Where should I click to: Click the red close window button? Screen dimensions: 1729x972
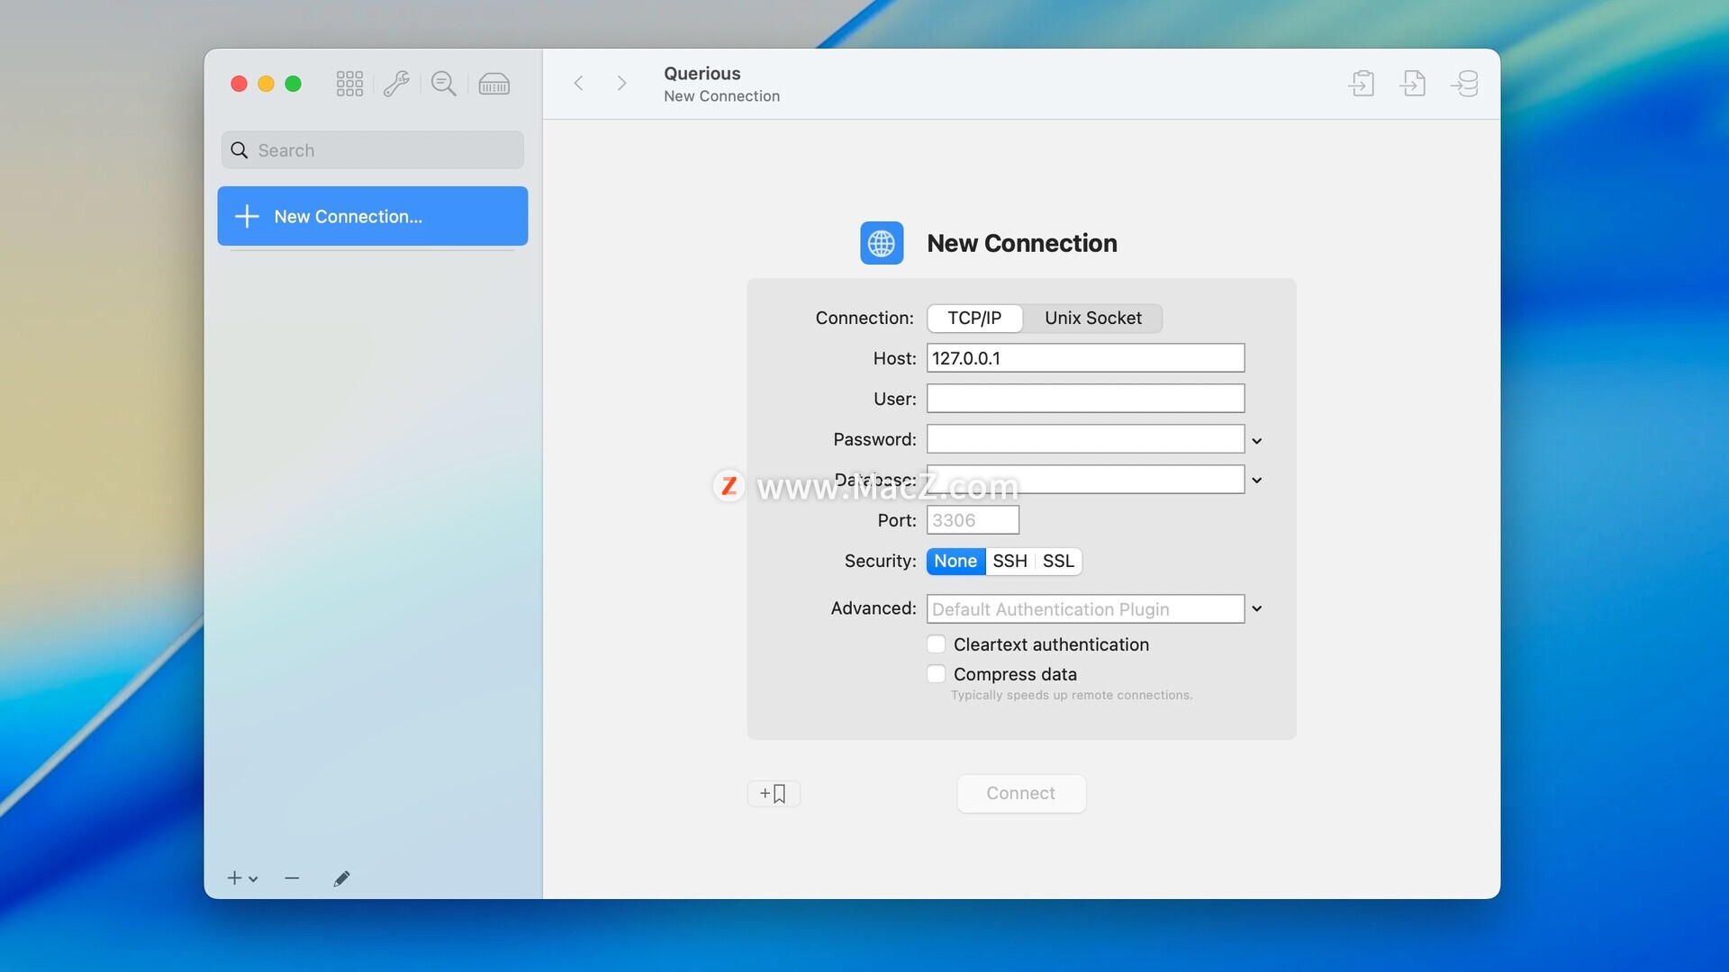point(239,84)
